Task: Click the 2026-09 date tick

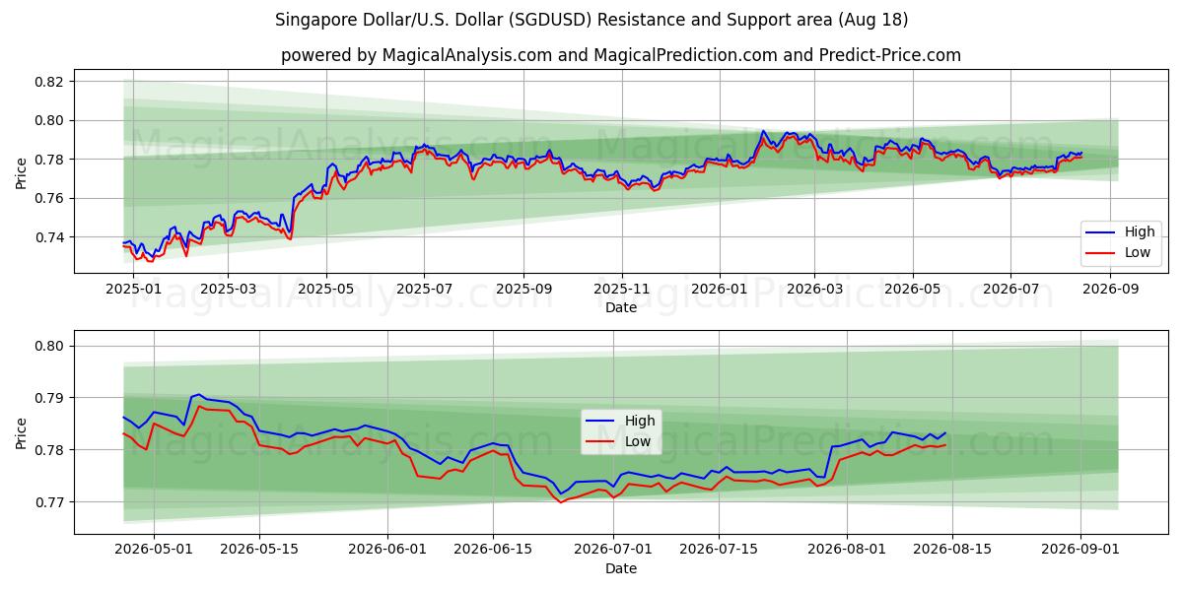Action: pyautogui.click(x=1111, y=289)
